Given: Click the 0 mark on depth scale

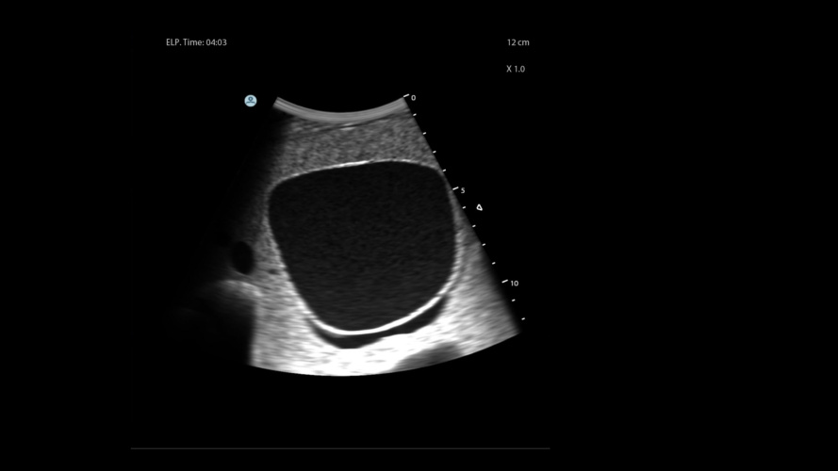Looking at the screenshot, I should 412,97.
